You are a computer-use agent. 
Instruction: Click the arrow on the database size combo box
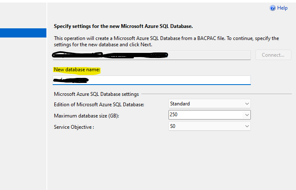tap(246, 115)
